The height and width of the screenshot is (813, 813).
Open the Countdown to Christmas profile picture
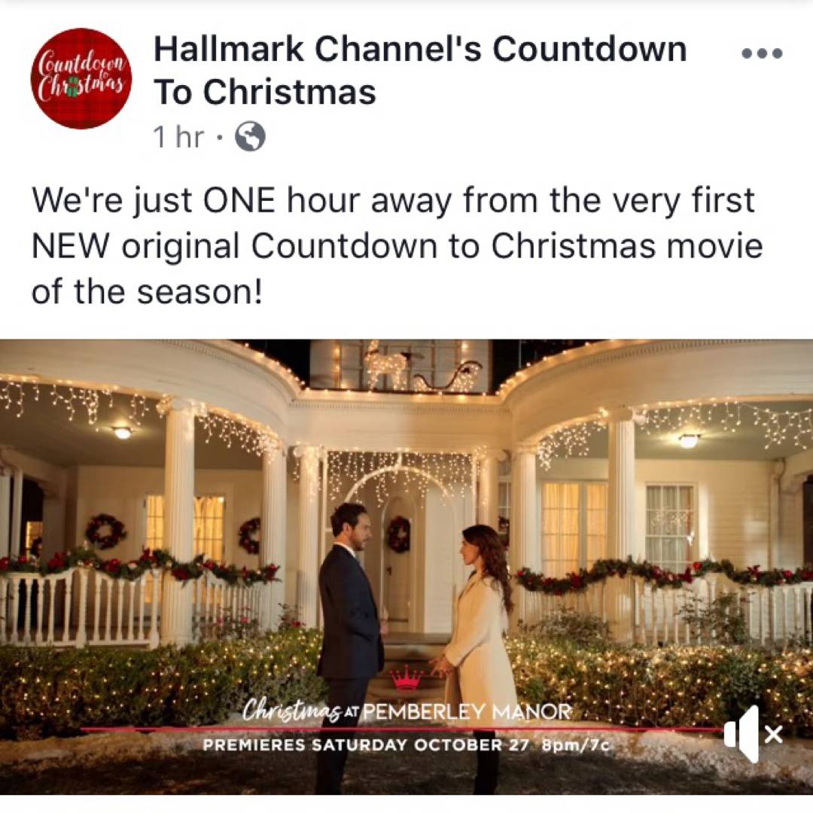point(81,78)
